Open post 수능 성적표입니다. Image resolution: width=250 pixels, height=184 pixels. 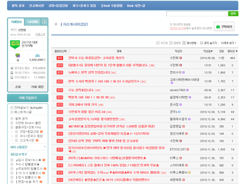click(81, 90)
